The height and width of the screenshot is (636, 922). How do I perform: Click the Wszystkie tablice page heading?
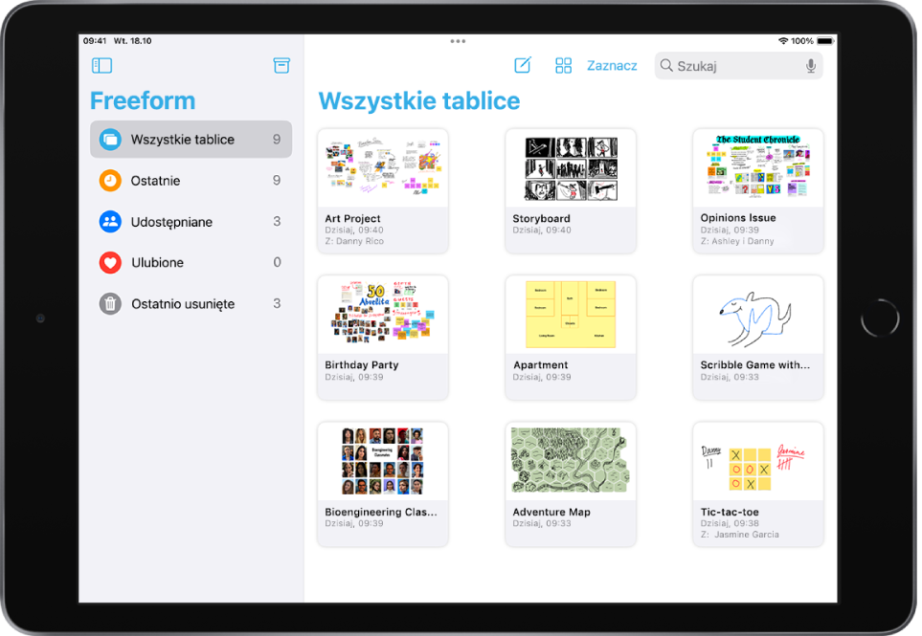point(419,101)
